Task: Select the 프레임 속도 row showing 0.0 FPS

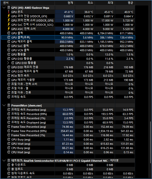Action: pyautogui.click(x=68, y=97)
